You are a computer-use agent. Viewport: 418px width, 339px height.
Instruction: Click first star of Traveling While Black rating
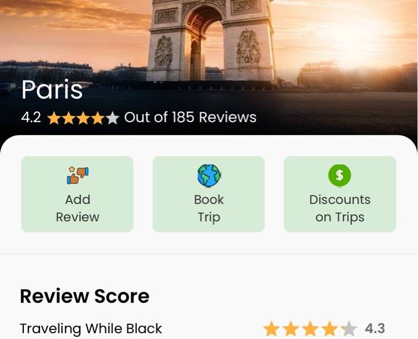pyautogui.click(x=272, y=329)
